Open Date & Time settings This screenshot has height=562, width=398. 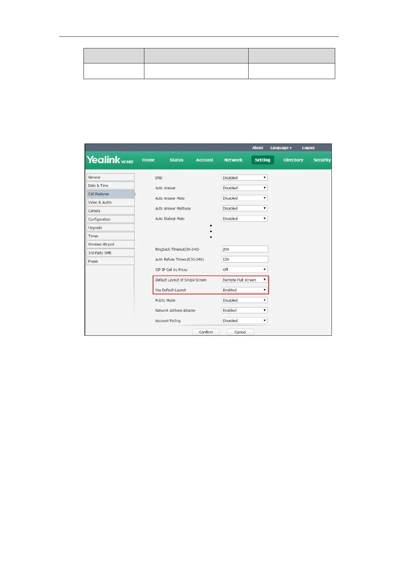click(x=110, y=186)
